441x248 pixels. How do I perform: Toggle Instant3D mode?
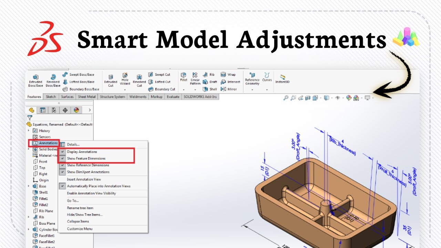(282, 79)
